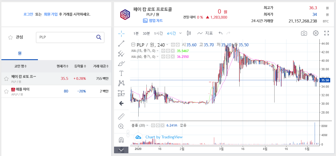Screen dimensions: 336x156
Task: Sort the list by 등락률
Action: click(x=80, y=66)
